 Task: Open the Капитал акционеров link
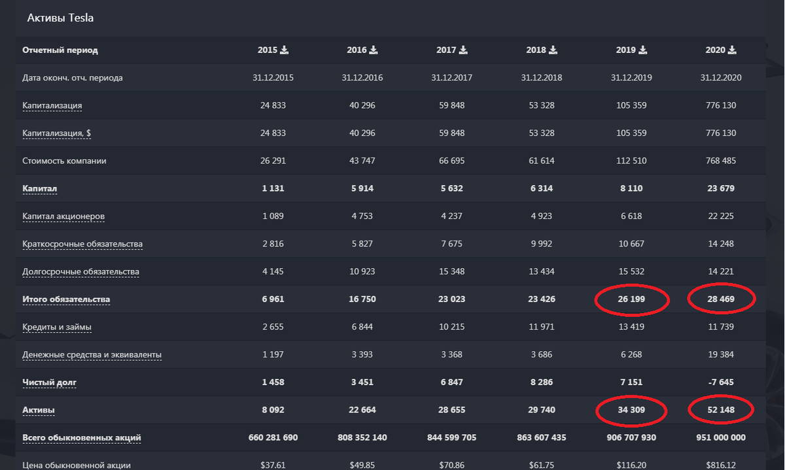pos(63,216)
